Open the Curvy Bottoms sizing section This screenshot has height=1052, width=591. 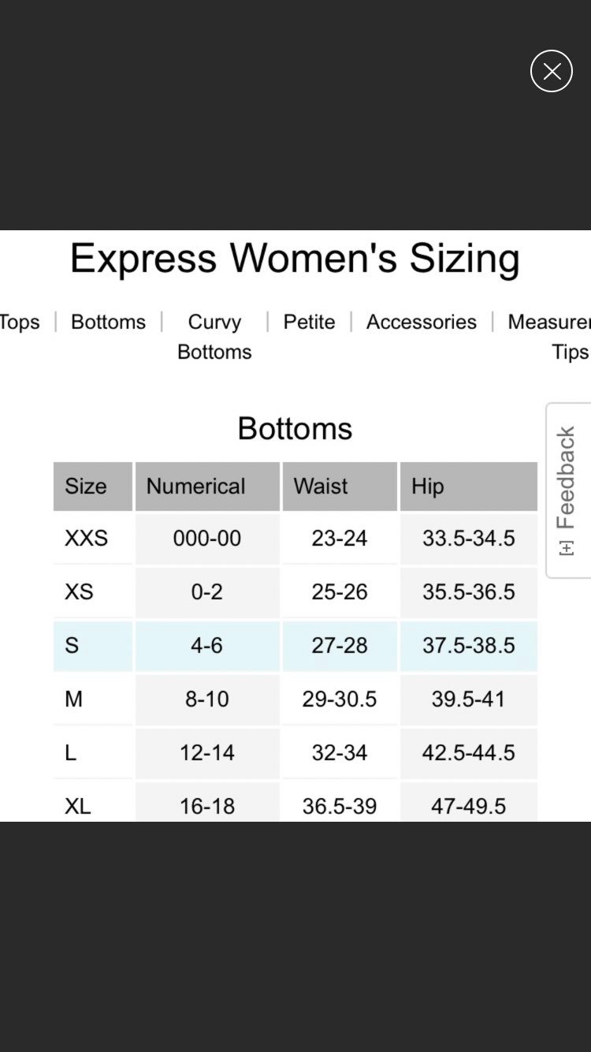click(x=214, y=337)
